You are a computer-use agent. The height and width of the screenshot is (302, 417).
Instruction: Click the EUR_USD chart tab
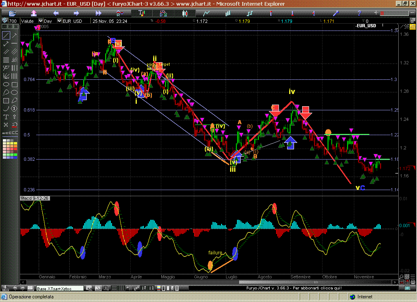(366, 26)
